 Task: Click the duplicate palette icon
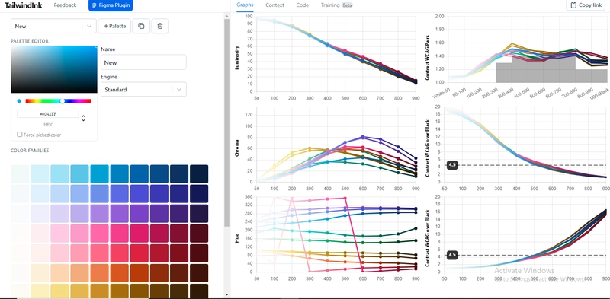click(141, 26)
